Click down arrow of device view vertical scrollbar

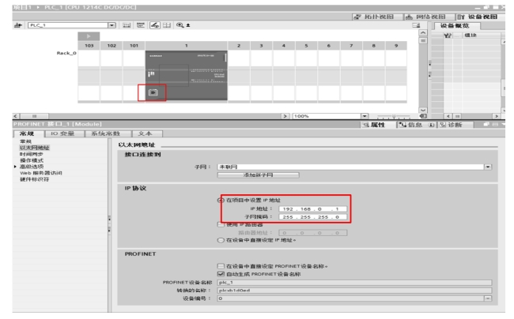pos(423,111)
